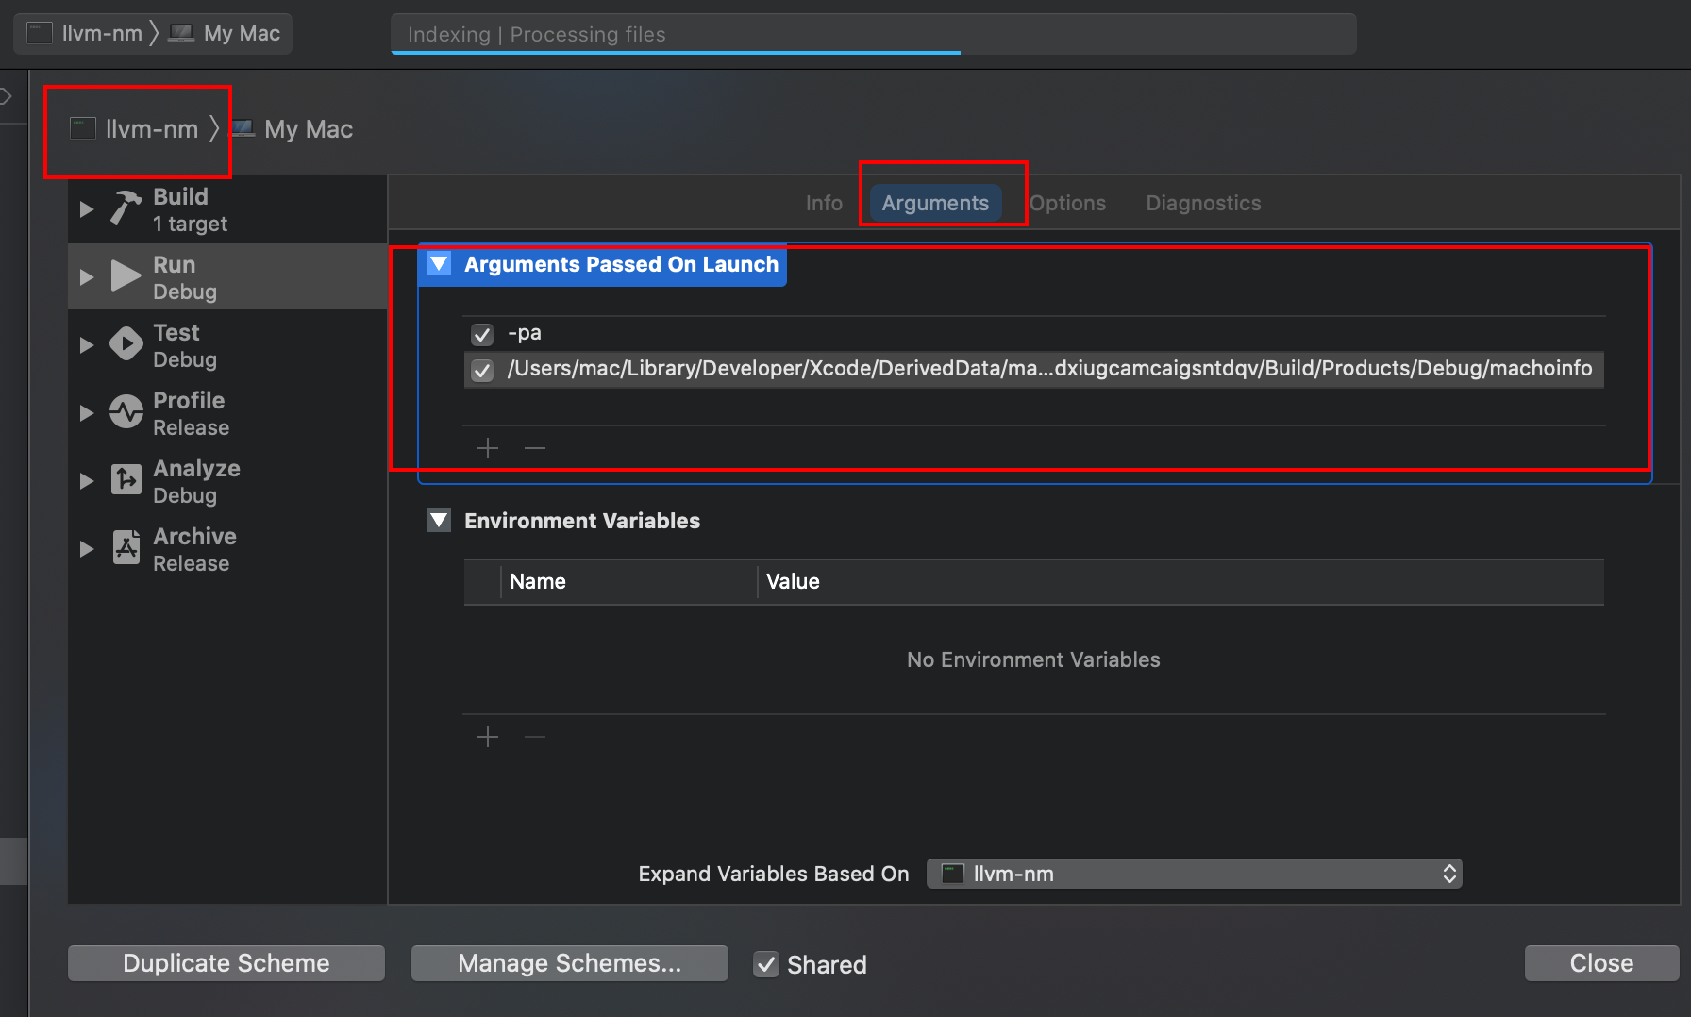
Task: Click My Mac destination in dialog header
Action: click(309, 129)
